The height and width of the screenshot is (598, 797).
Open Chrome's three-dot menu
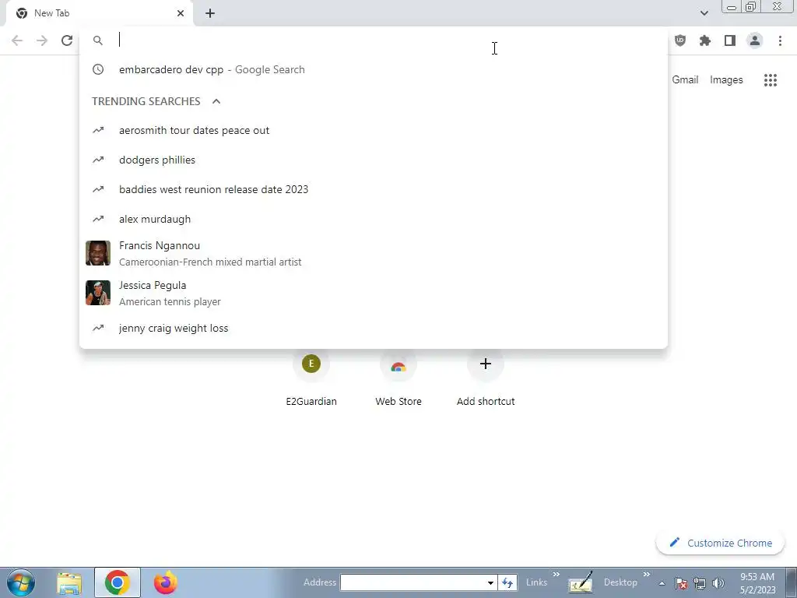tap(780, 40)
